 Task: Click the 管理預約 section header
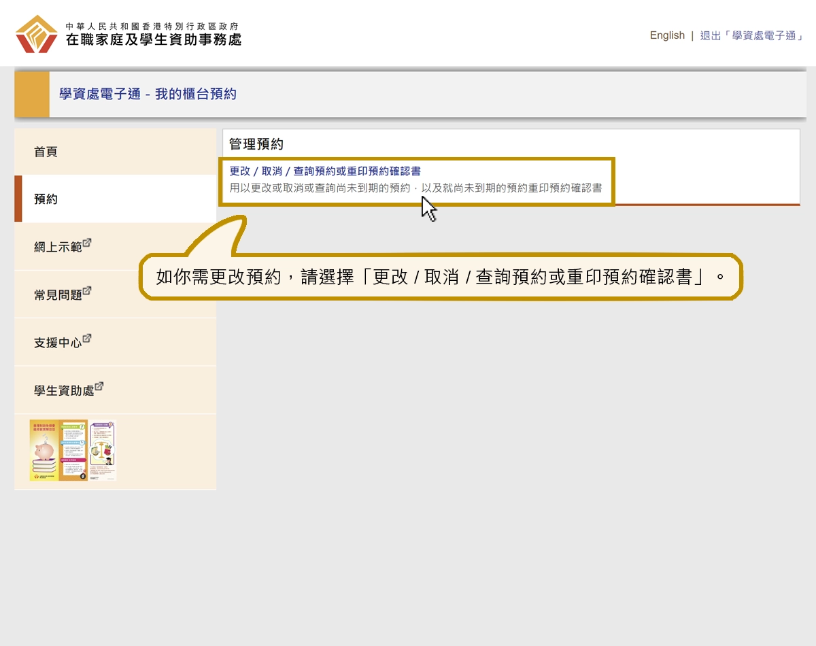tap(256, 143)
